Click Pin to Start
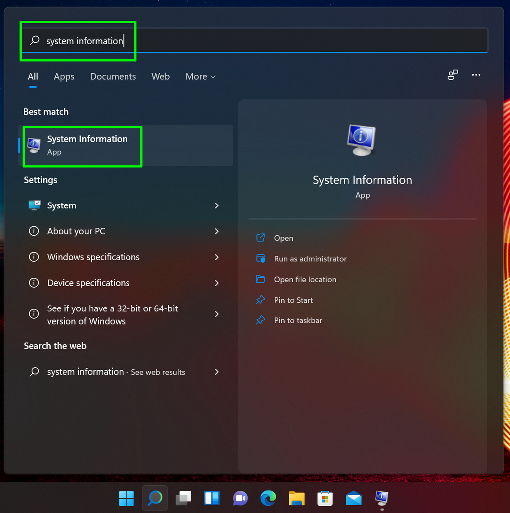This screenshot has height=513, width=510. [293, 300]
